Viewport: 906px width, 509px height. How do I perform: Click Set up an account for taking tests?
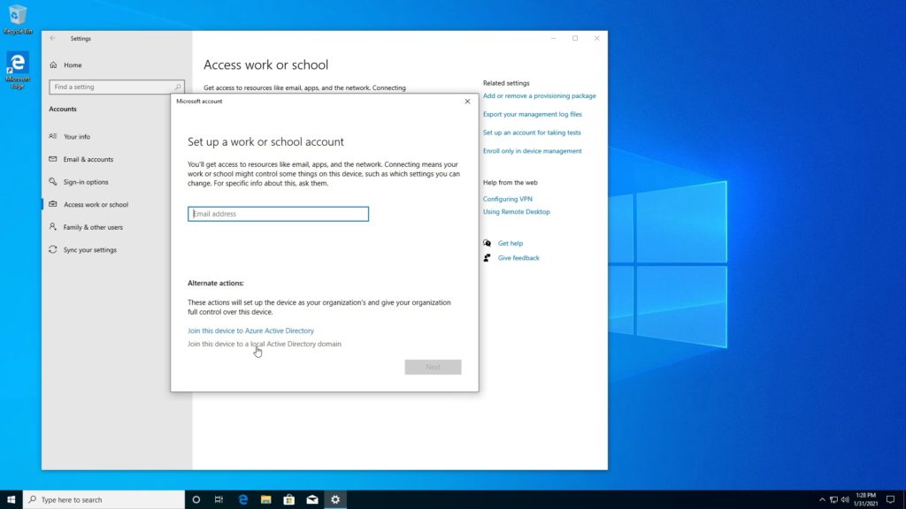(x=533, y=132)
